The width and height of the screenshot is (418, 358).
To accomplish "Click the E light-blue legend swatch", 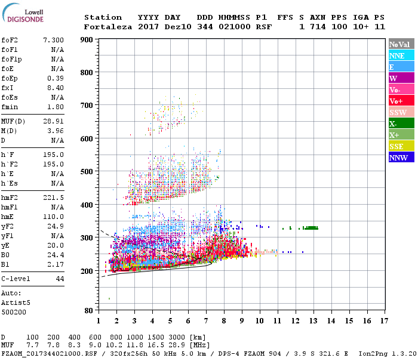I will pyautogui.click(x=401, y=67).
